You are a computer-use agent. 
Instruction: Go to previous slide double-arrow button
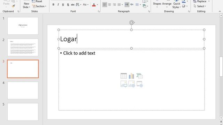tap(221, 122)
